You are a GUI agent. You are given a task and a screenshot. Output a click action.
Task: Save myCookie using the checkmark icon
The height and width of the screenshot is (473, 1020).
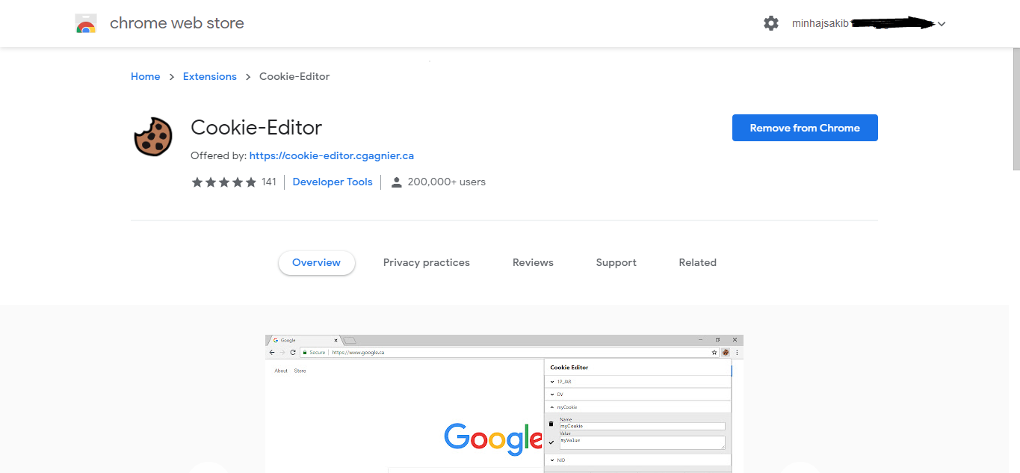tap(551, 442)
